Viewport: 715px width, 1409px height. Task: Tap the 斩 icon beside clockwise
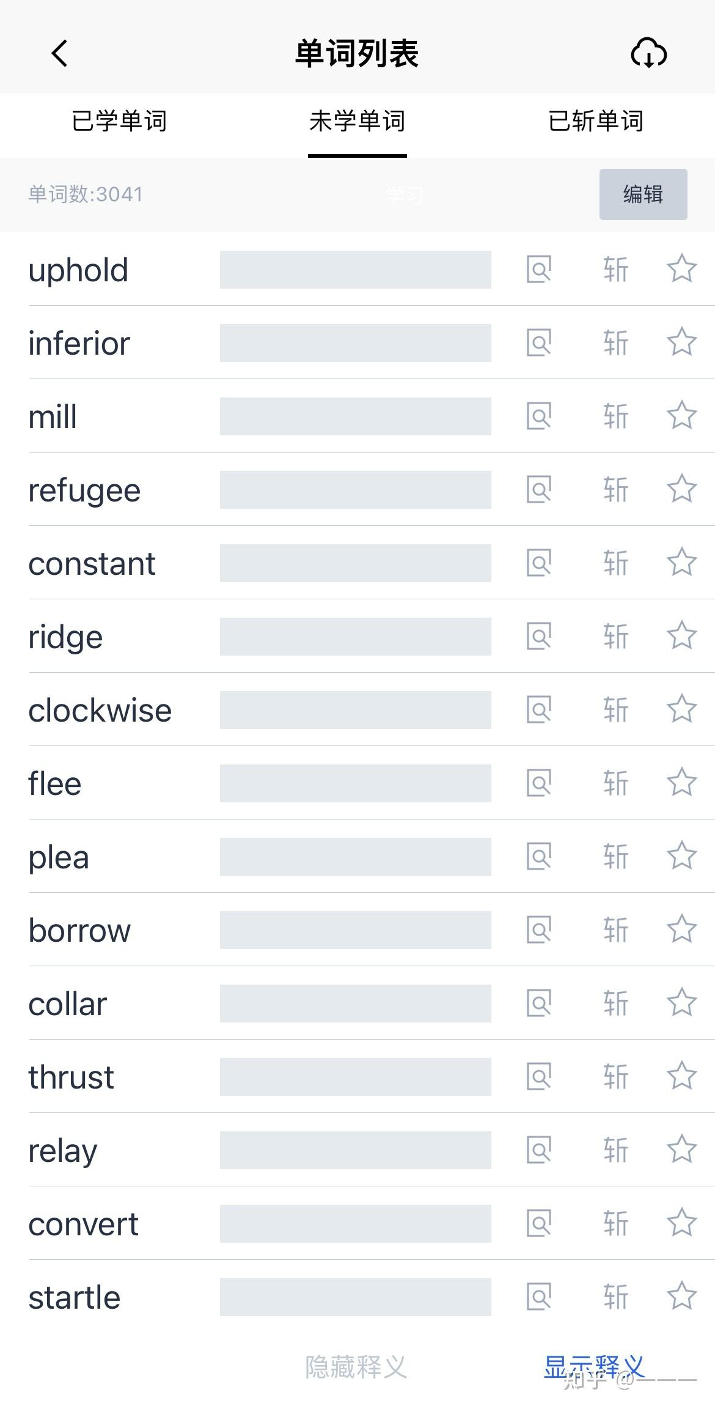pyautogui.click(x=615, y=709)
